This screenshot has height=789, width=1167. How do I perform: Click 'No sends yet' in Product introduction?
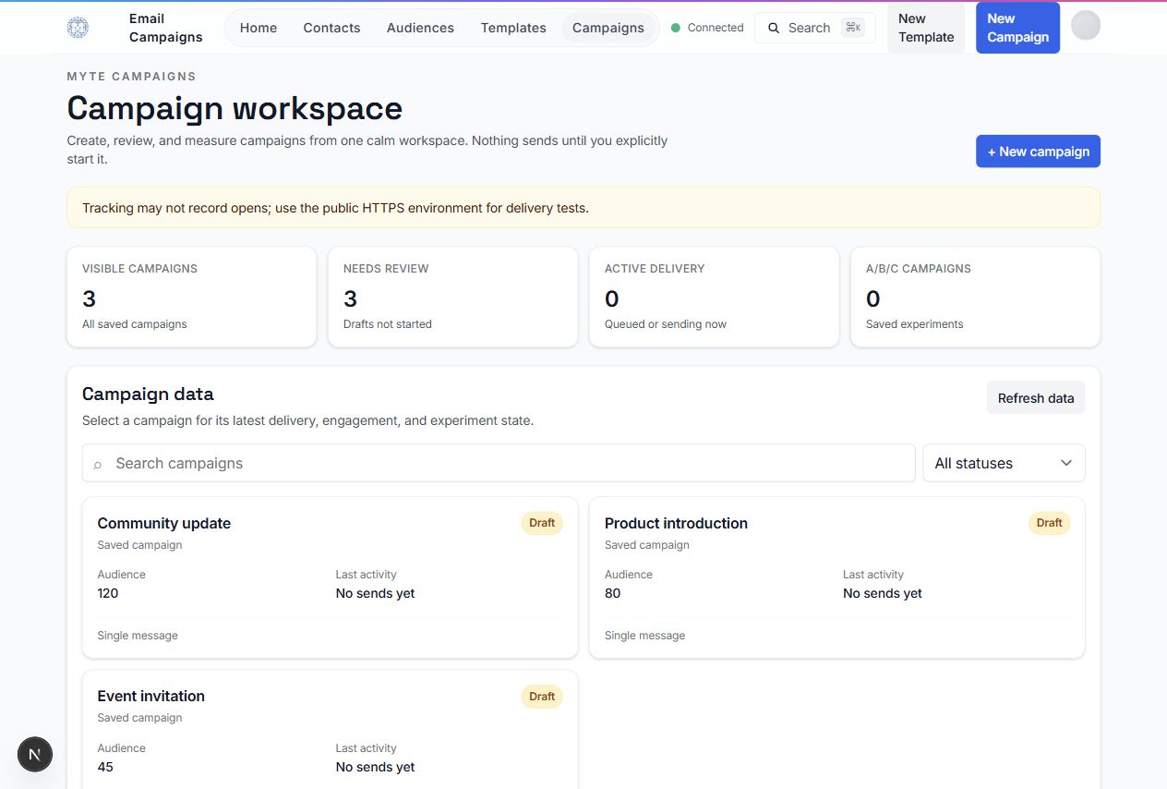point(882,593)
